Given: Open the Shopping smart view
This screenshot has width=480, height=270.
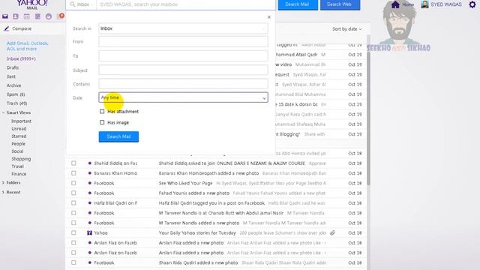Looking at the screenshot, I should (x=21, y=159).
